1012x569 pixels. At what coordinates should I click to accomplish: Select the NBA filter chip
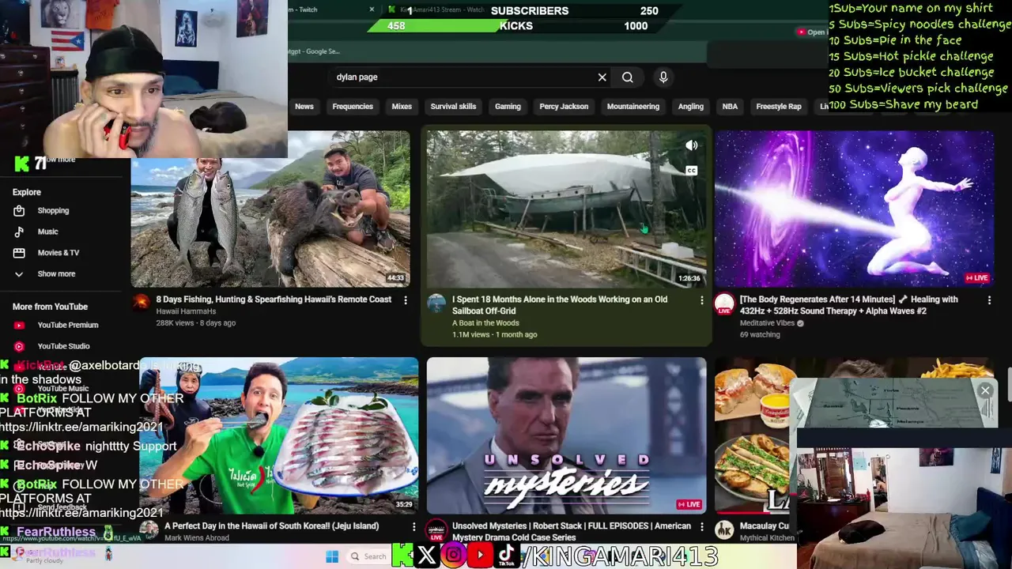pos(730,107)
